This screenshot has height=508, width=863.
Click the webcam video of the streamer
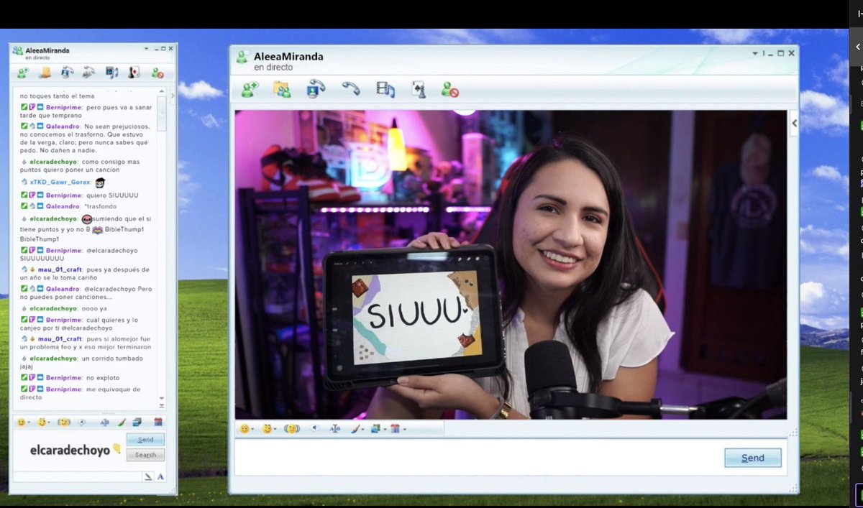pos(511,264)
